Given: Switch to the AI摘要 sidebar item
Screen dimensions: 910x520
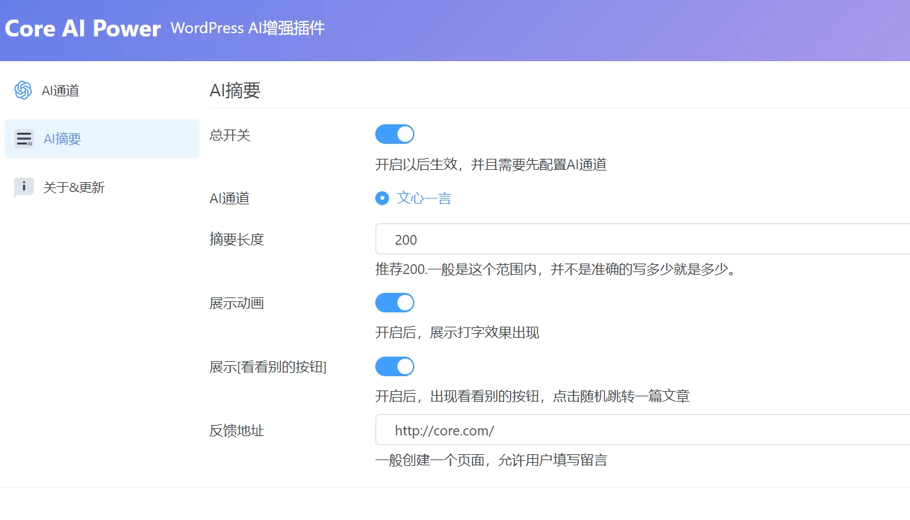Looking at the screenshot, I should click(x=62, y=138).
